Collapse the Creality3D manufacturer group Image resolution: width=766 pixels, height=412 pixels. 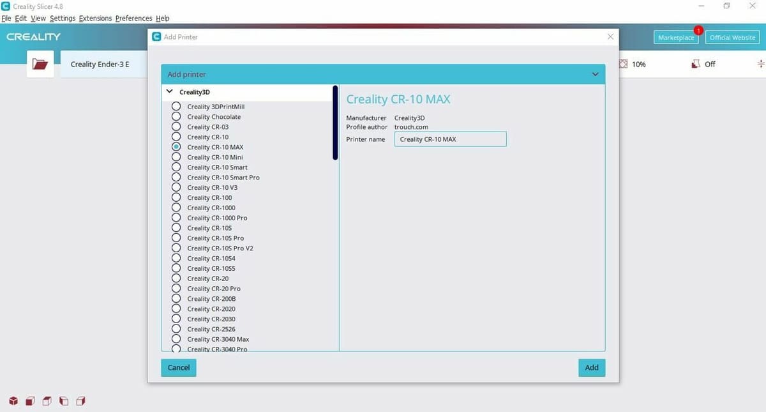(169, 91)
